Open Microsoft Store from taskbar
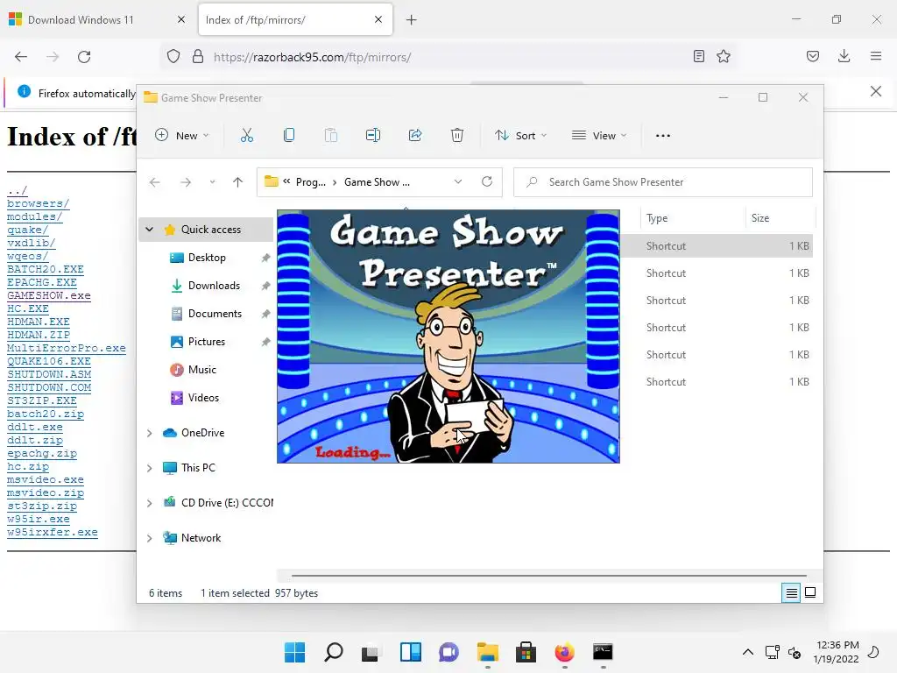 pos(526,652)
